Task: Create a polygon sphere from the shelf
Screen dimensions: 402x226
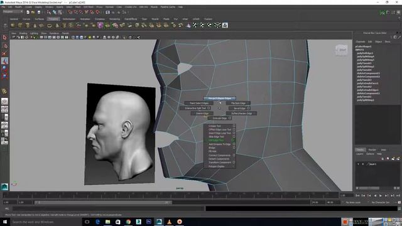Action: [x=13, y=25]
